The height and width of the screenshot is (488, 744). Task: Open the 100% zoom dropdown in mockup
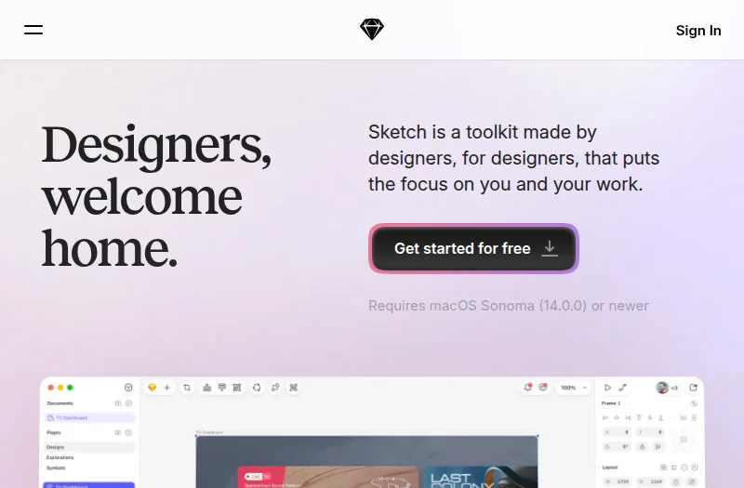click(573, 388)
